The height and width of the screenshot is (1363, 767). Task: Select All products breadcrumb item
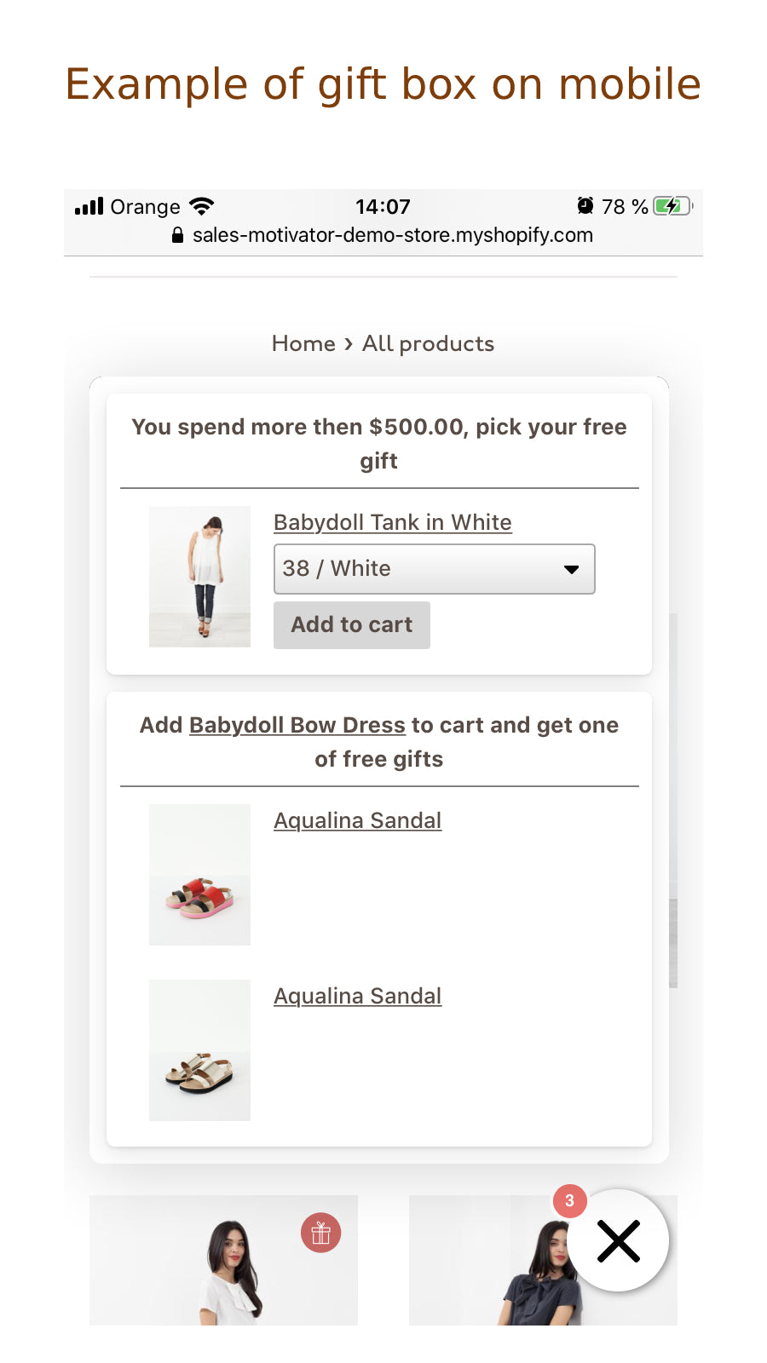point(428,343)
